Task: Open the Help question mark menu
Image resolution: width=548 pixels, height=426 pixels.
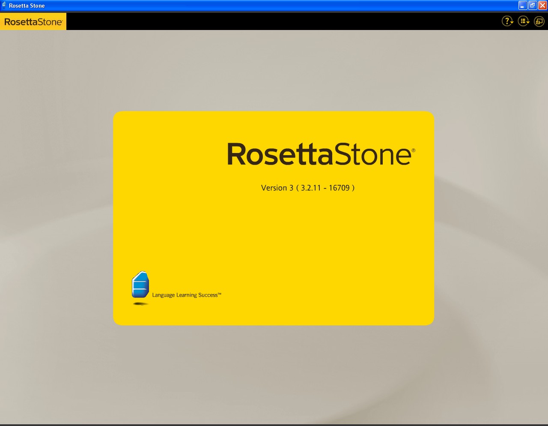Action: point(507,21)
